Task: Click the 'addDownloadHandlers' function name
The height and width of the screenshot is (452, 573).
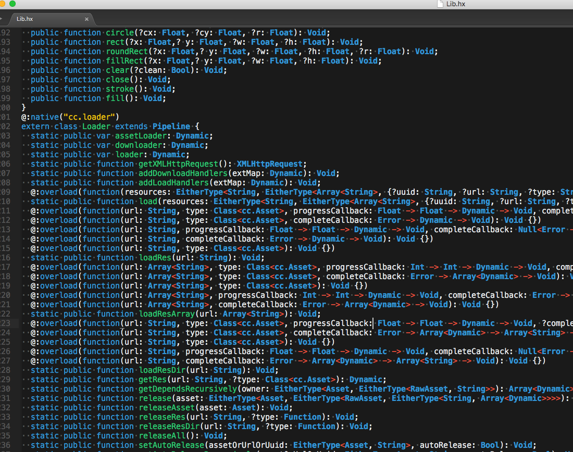Action: point(183,173)
